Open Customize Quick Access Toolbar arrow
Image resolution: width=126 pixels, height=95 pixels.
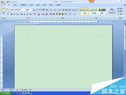[x=18, y=2]
